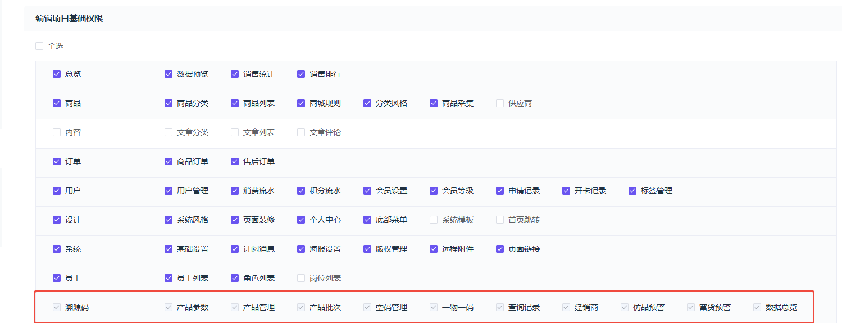
Task: Tick the 文章评论 checkbox
Action: tap(301, 132)
